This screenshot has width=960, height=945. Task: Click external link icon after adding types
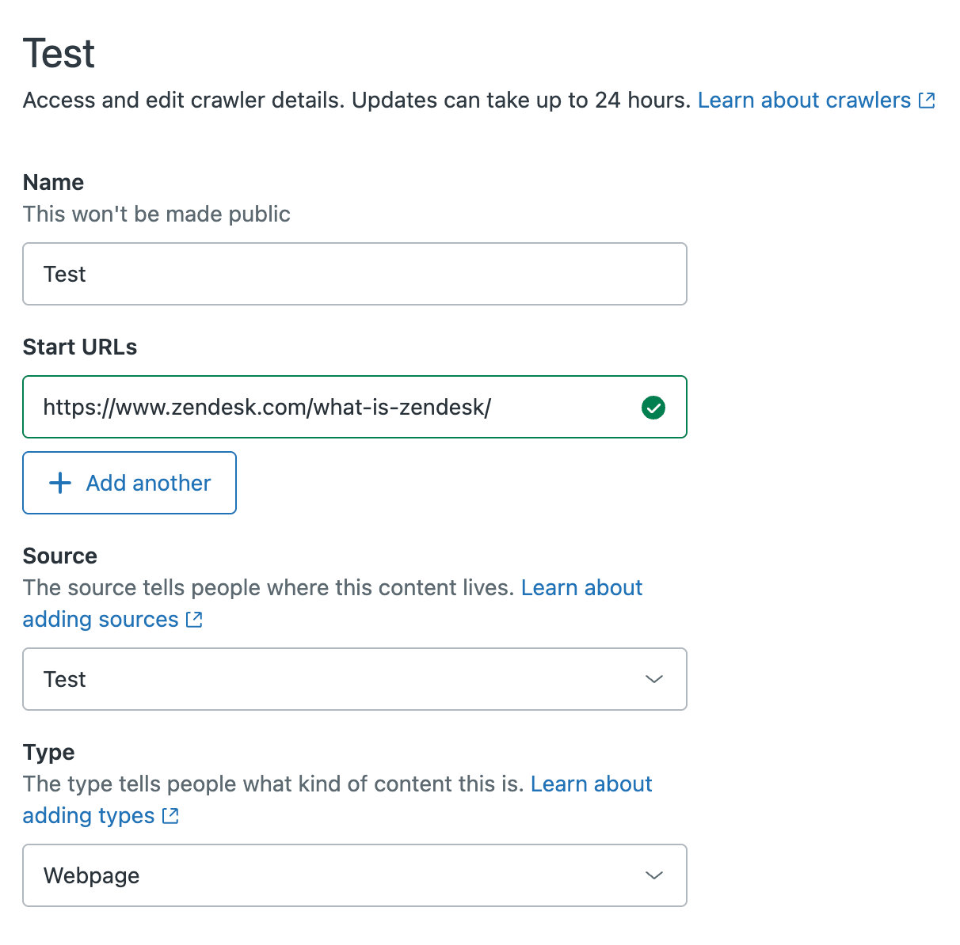(170, 816)
